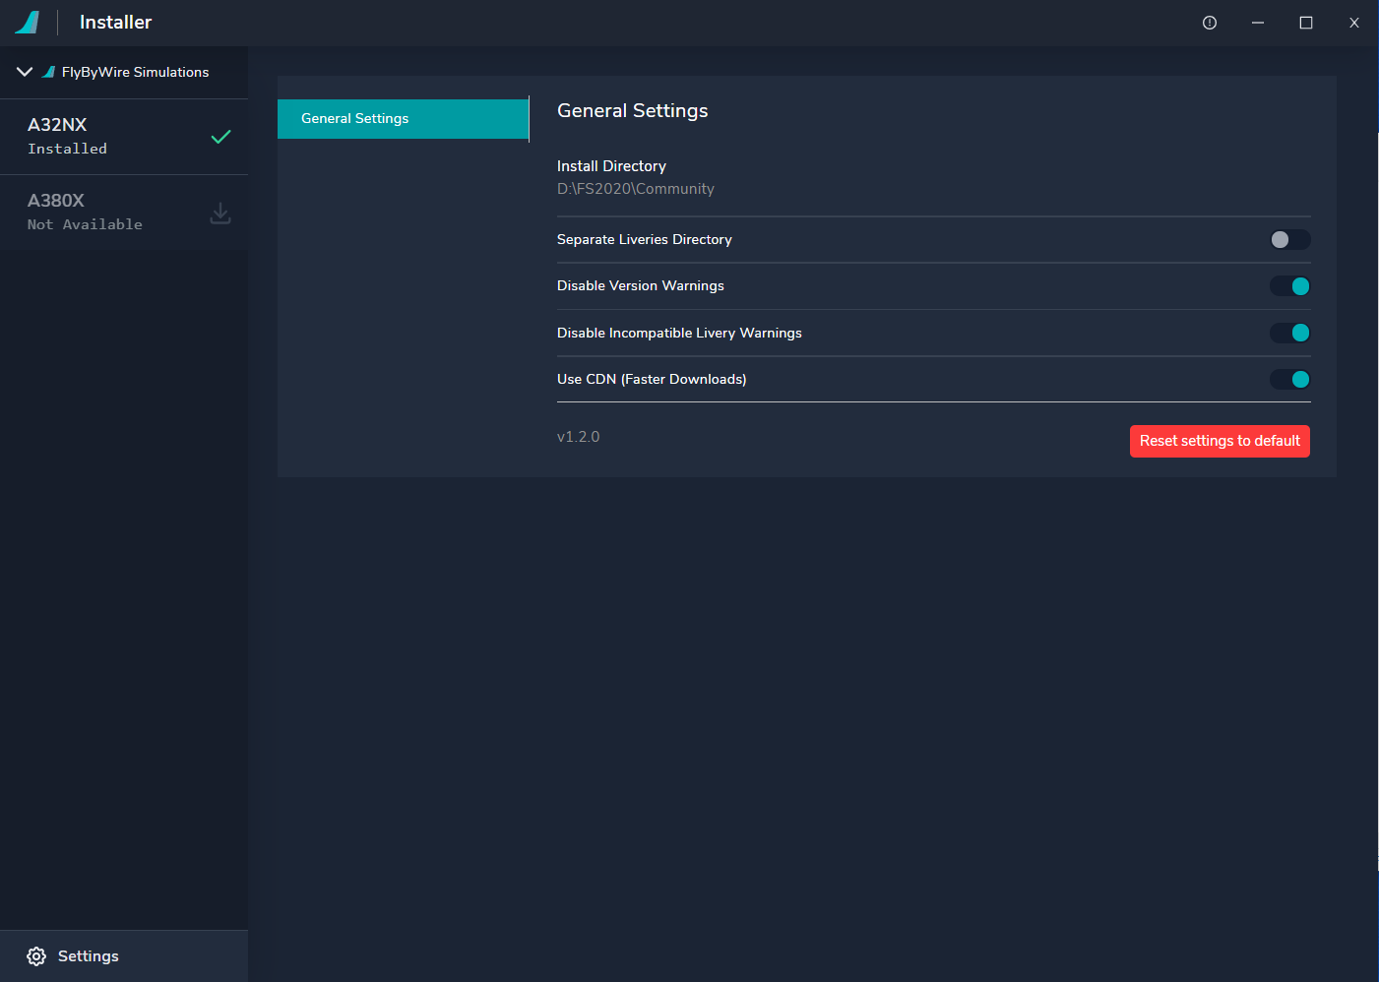Click the Use CDN (Faster Downloads) label
The height and width of the screenshot is (982, 1379).
[652, 379]
